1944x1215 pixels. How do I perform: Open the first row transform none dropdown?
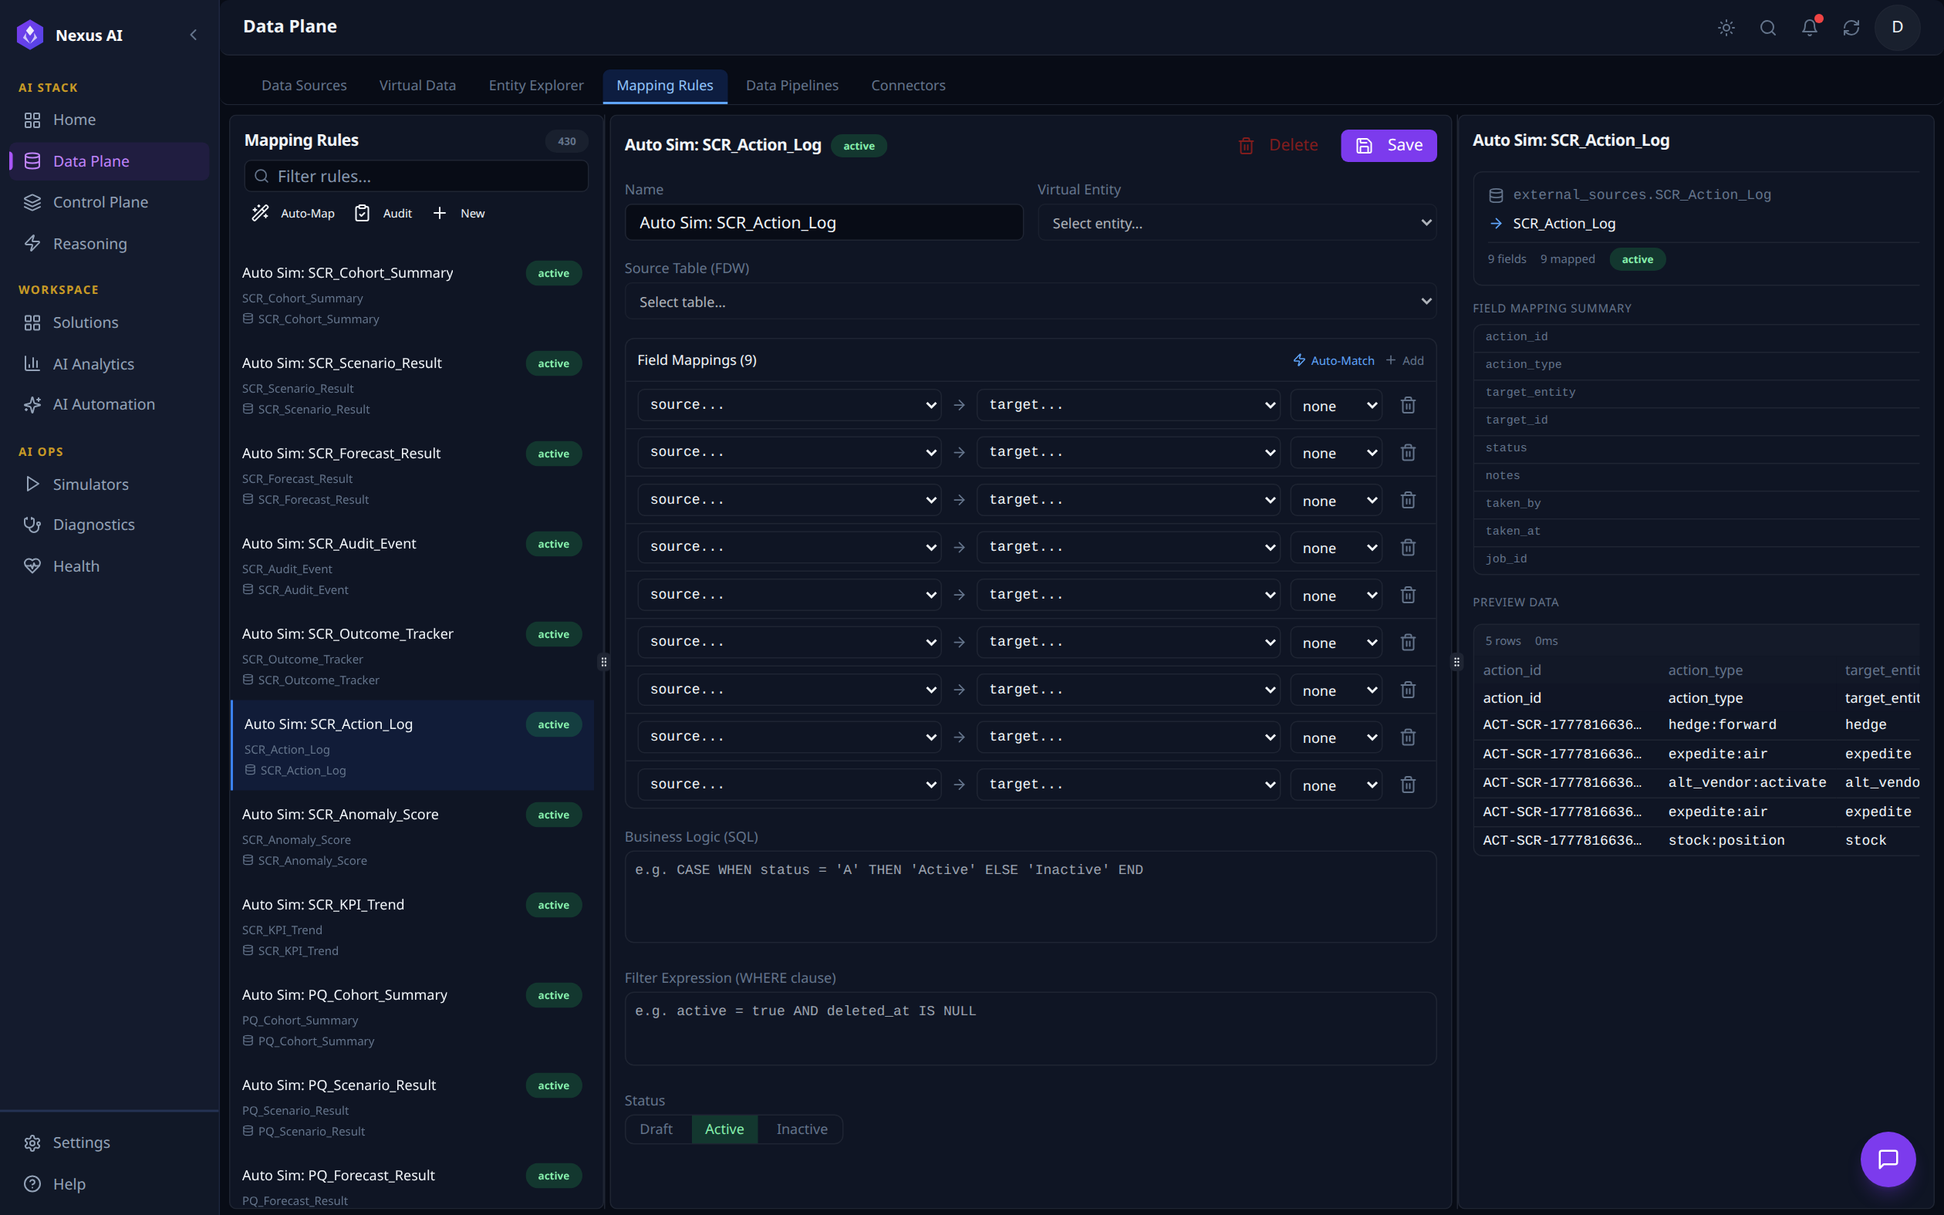click(x=1336, y=405)
